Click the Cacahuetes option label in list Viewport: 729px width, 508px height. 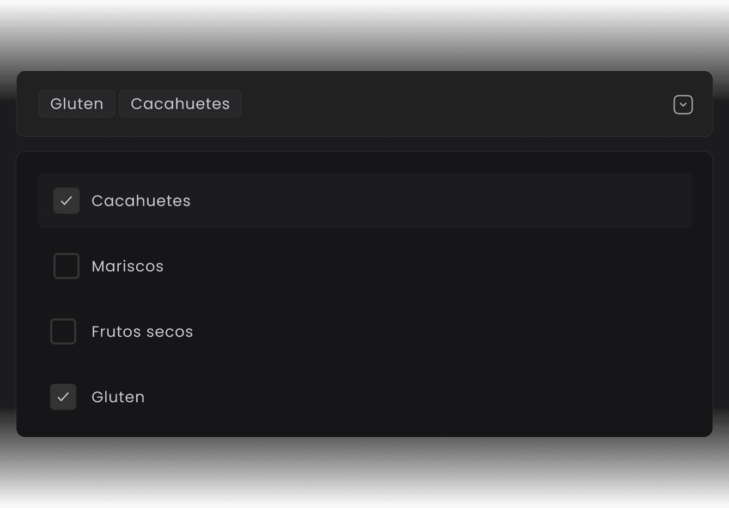coord(141,201)
